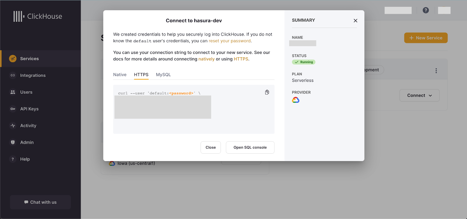This screenshot has width=467, height=219.
Task: Follow the reset your password link
Action: 230,41
